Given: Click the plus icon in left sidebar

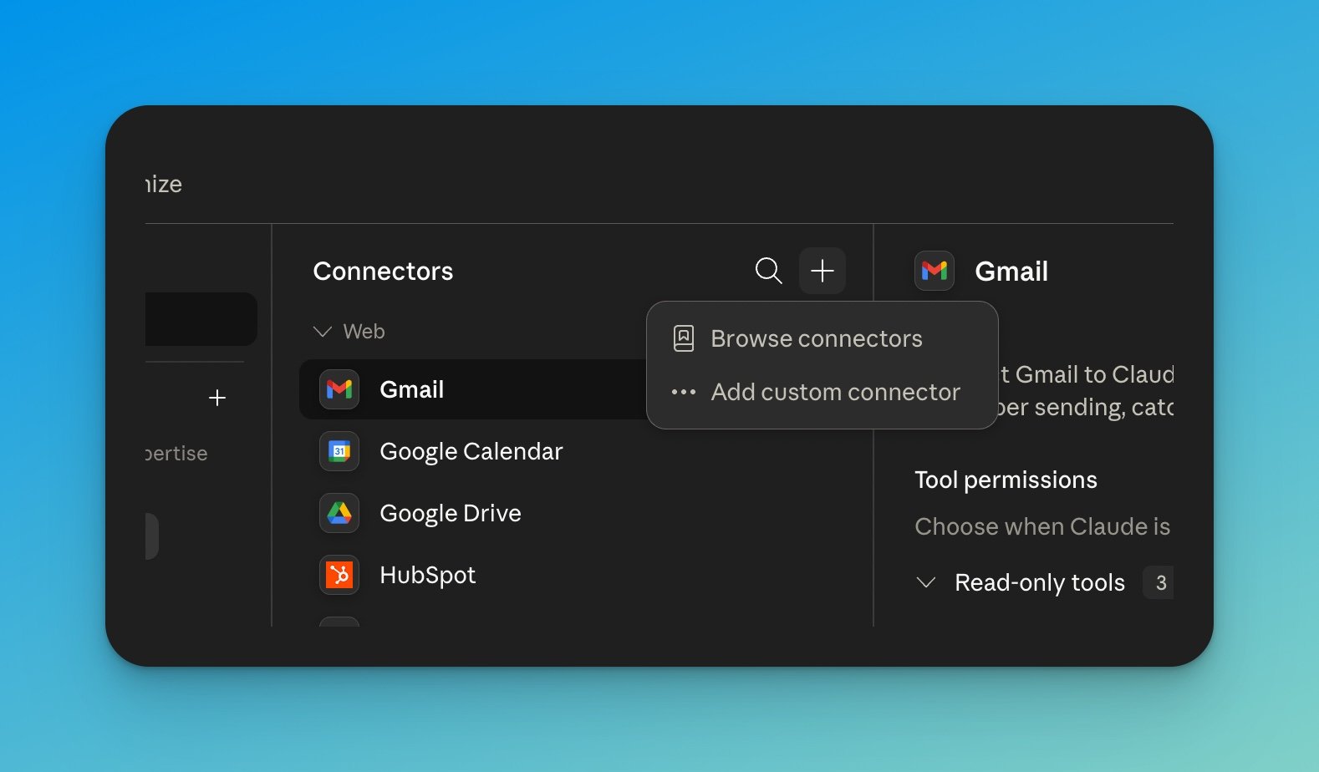Looking at the screenshot, I should (217, 398).
